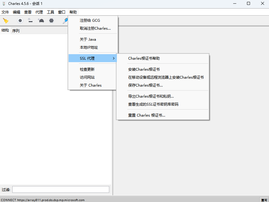
Task: Select 查看生成的SSL证书密钥库密码
Action: click(163, 104)
